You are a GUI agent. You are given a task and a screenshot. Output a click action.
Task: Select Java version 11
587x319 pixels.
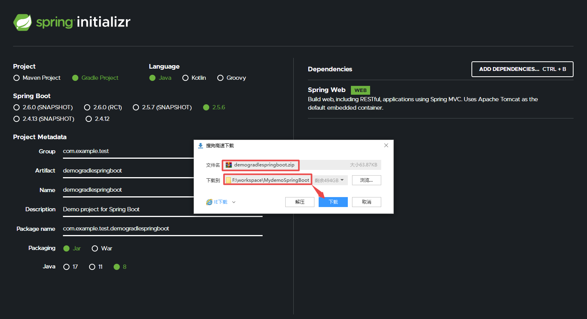[x=92, y=266]
